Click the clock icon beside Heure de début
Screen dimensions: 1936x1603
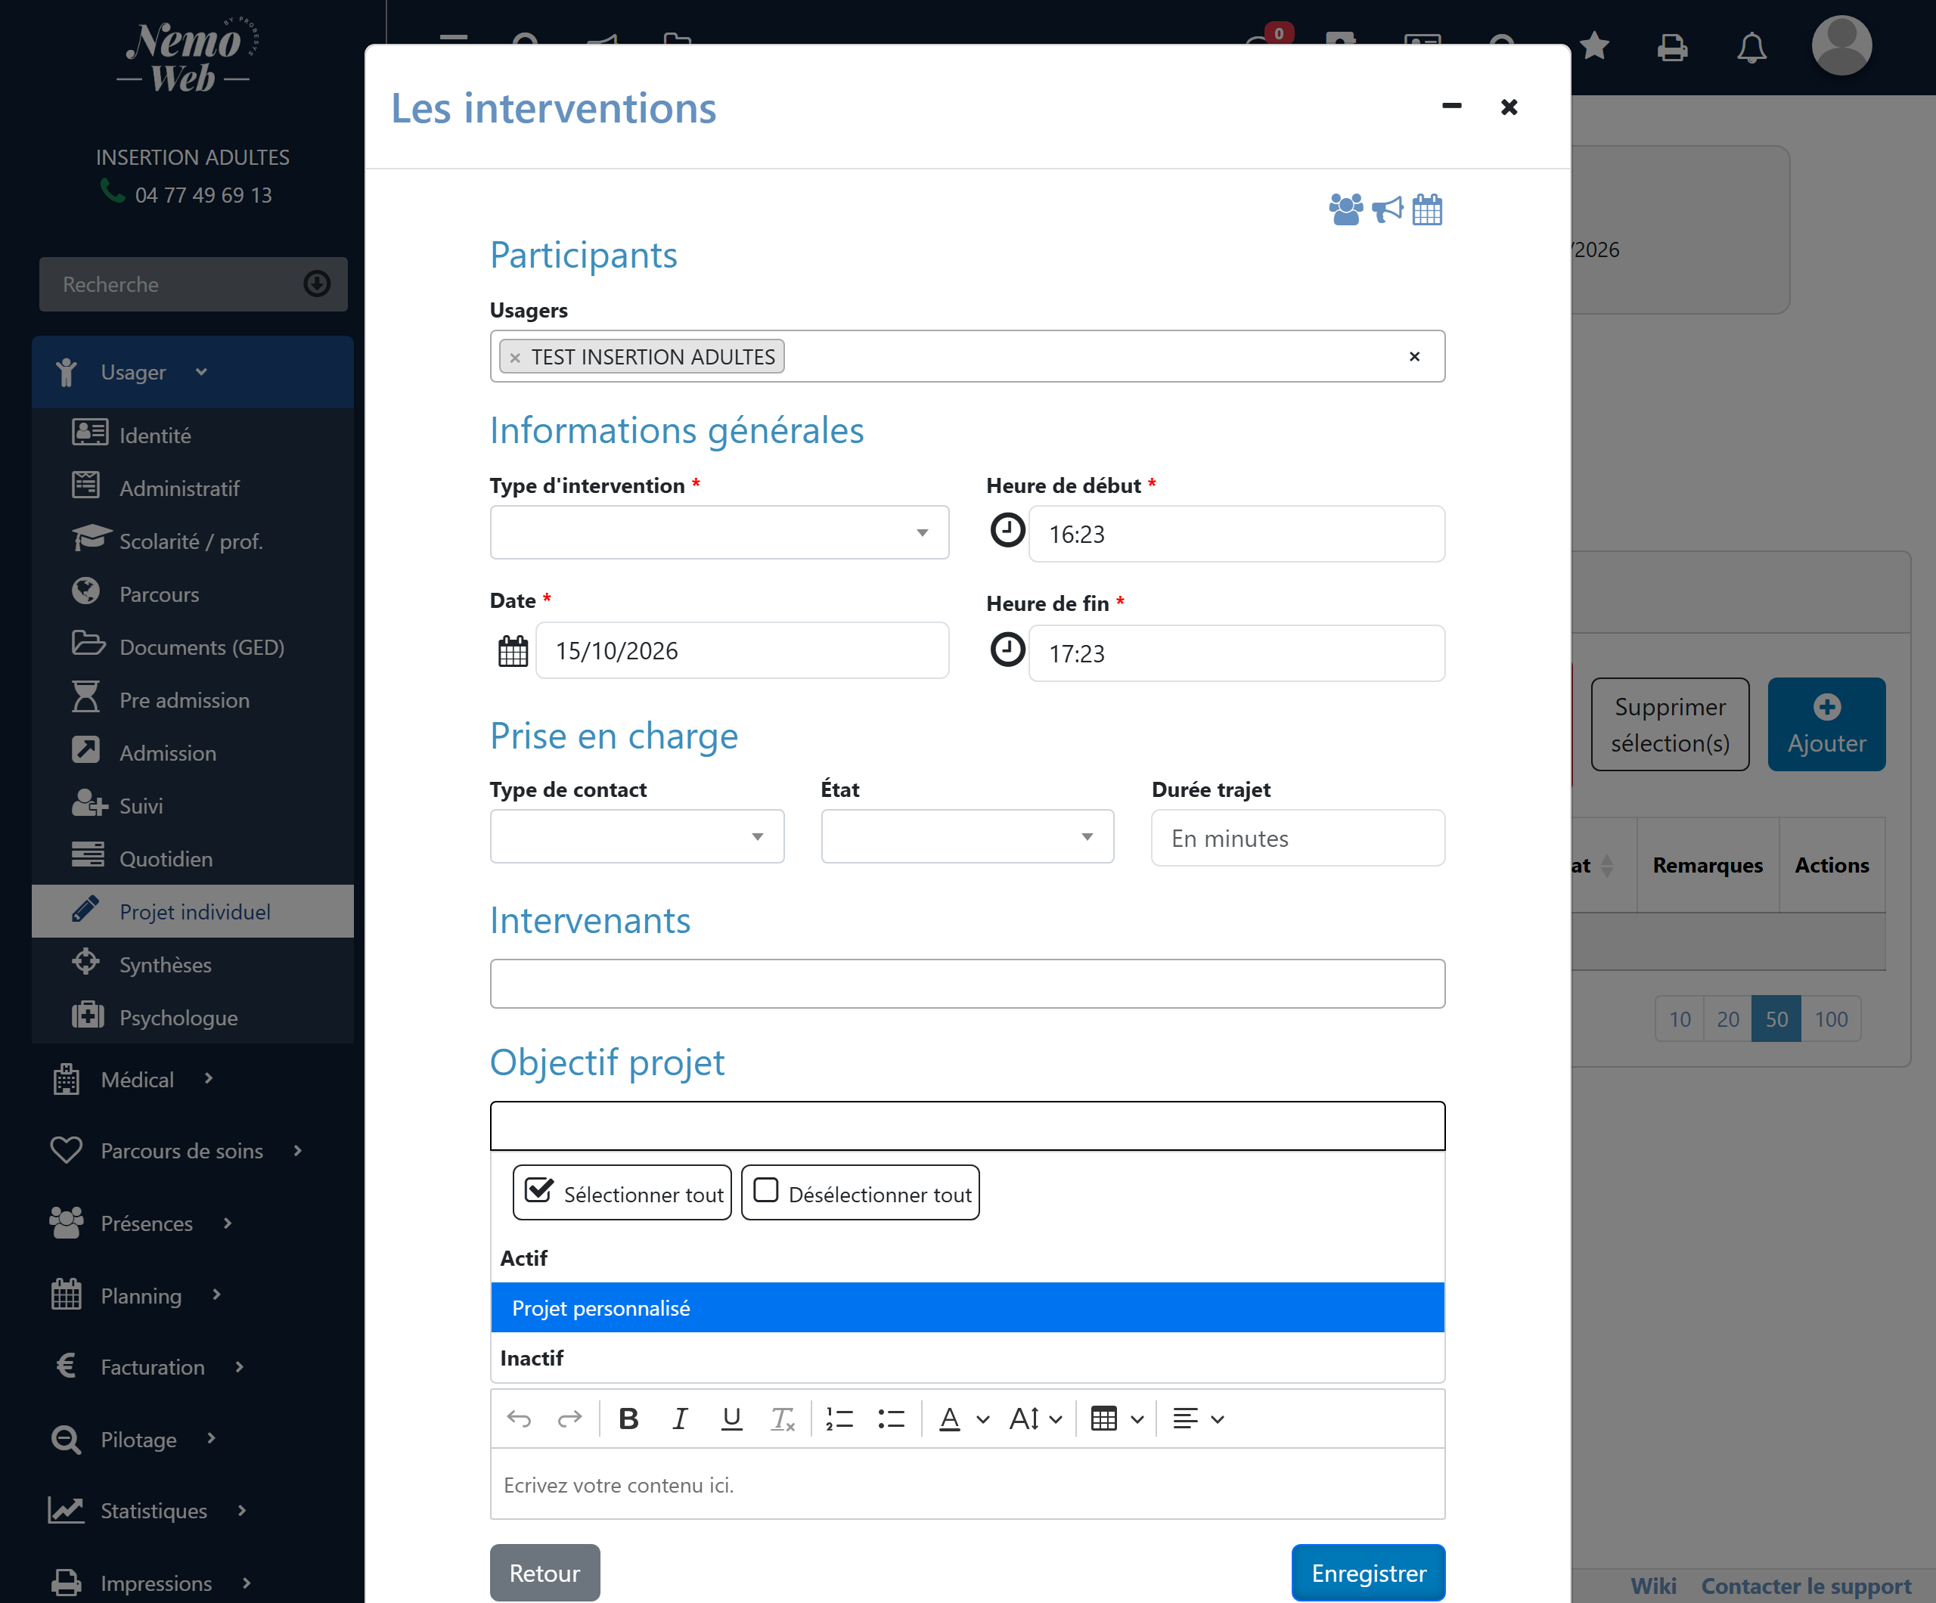click(x=1007, y=530)
